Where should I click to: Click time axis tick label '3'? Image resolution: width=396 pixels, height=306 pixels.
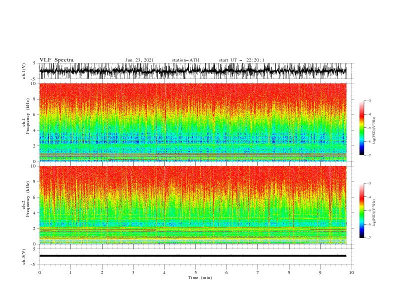pos(133,272)
